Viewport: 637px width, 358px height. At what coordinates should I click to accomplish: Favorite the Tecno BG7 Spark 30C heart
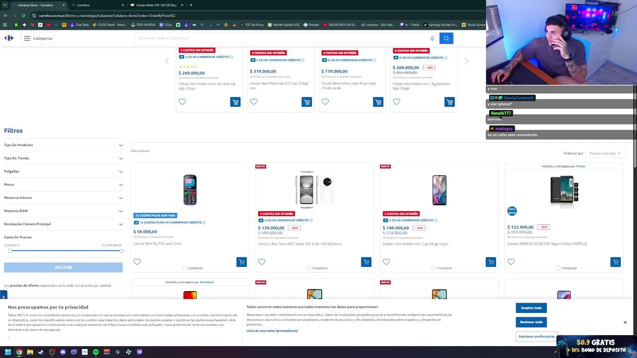click(x=262, y=262)
